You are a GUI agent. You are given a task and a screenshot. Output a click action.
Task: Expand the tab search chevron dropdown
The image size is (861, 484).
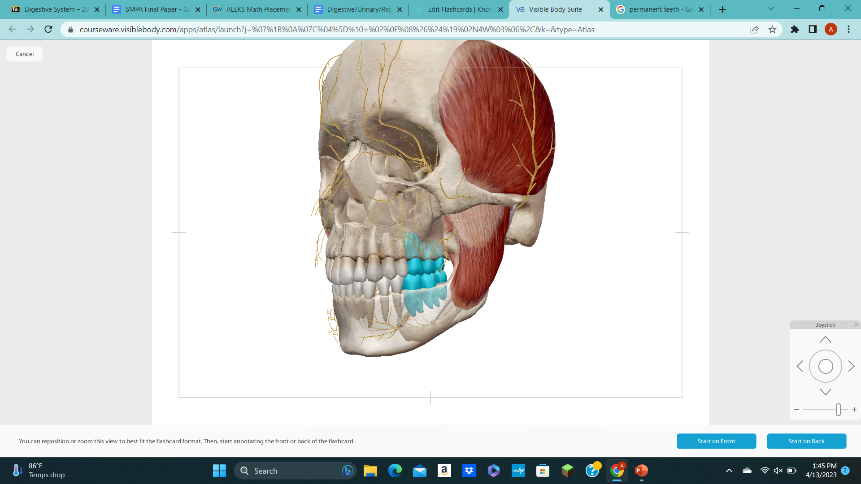point(770,8)
